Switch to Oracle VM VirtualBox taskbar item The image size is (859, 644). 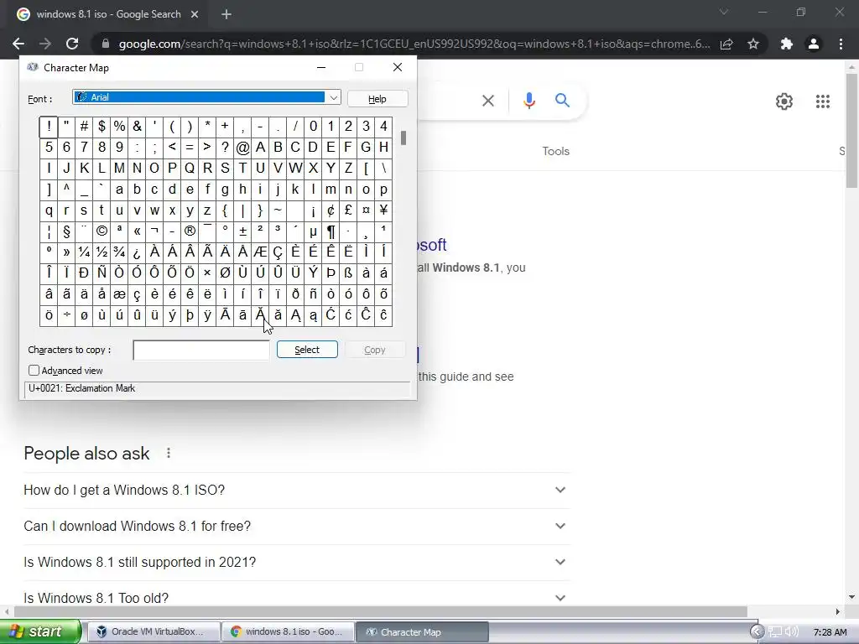(153, 632)
